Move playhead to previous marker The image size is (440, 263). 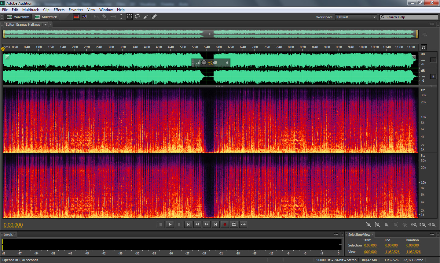point(188,224)
